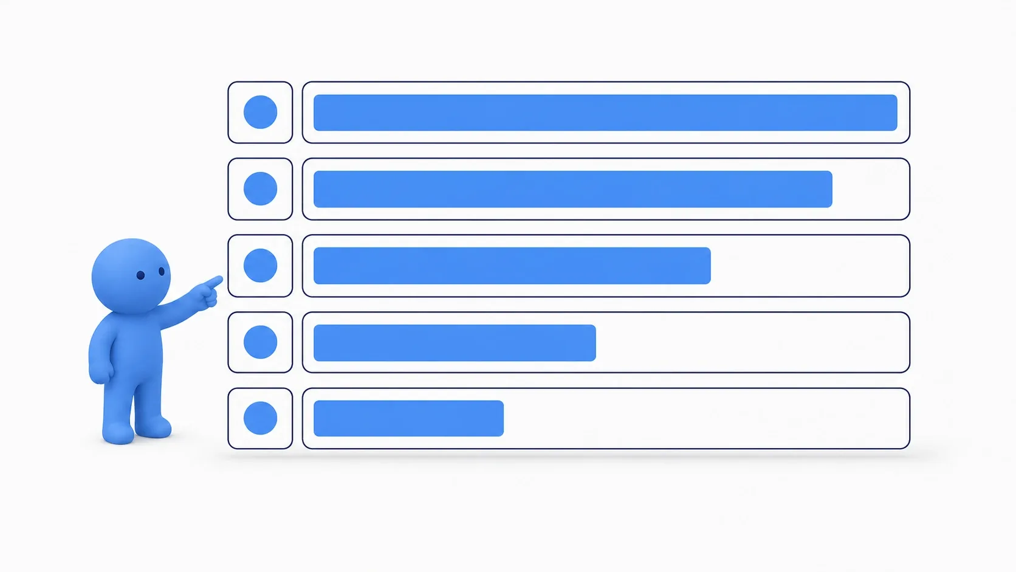The height and width of the screenshot is (572, 1016).
Task: Select the blue circle in the second row
Action: [260, 189]
